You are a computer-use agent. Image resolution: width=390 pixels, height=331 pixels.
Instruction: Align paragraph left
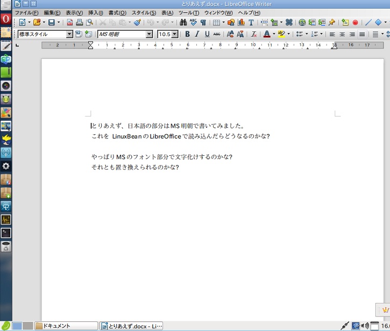pos(332,34)
